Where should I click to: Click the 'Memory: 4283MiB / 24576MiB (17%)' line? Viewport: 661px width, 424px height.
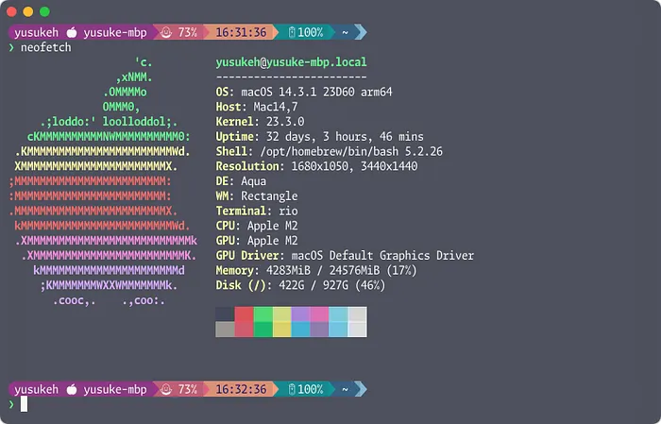click(x=316, y=270)
